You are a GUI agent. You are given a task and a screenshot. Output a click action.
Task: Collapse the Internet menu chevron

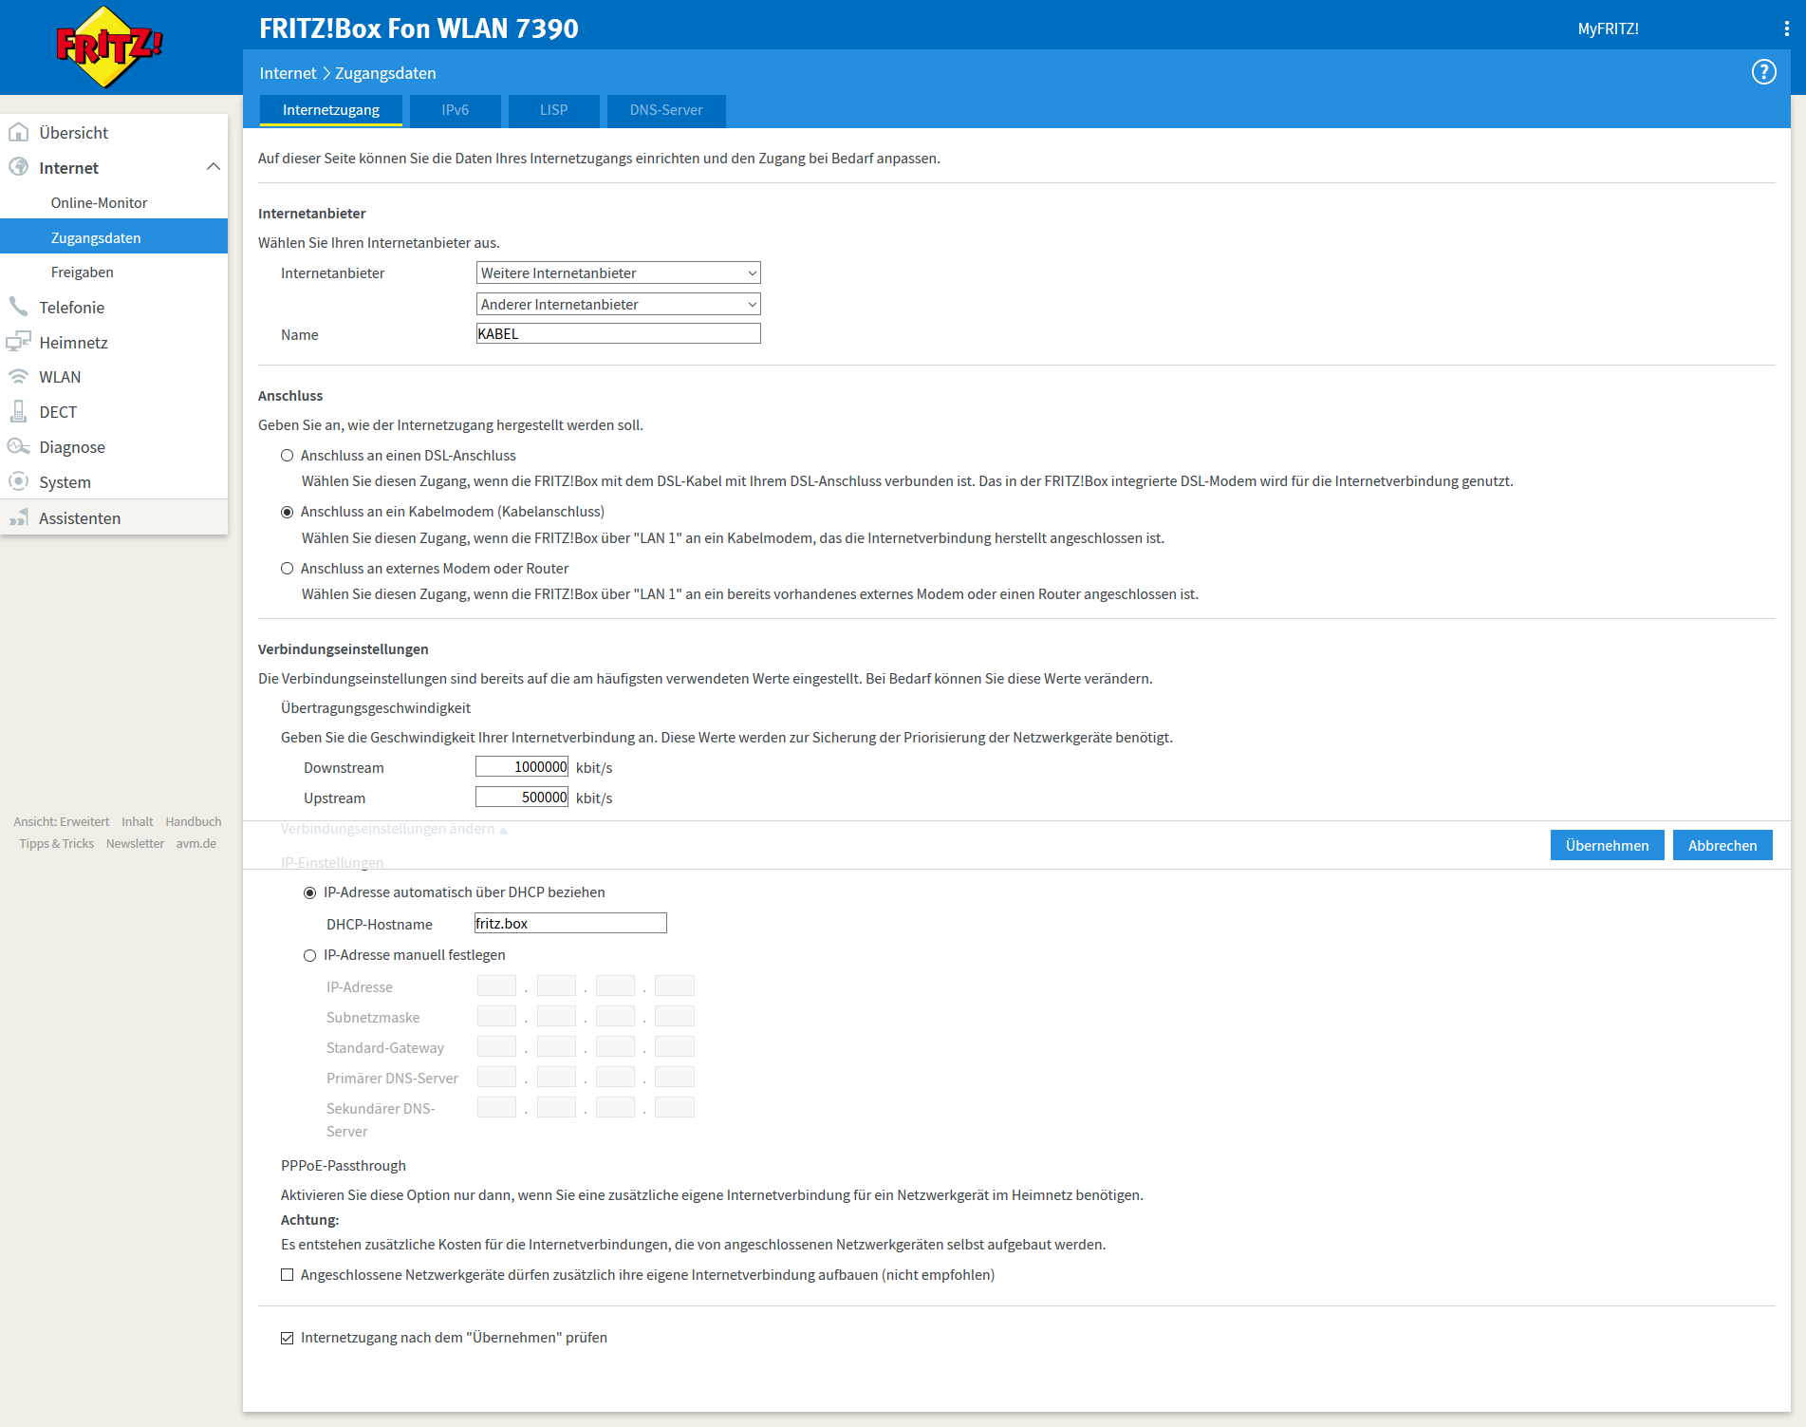click(213, 167)
